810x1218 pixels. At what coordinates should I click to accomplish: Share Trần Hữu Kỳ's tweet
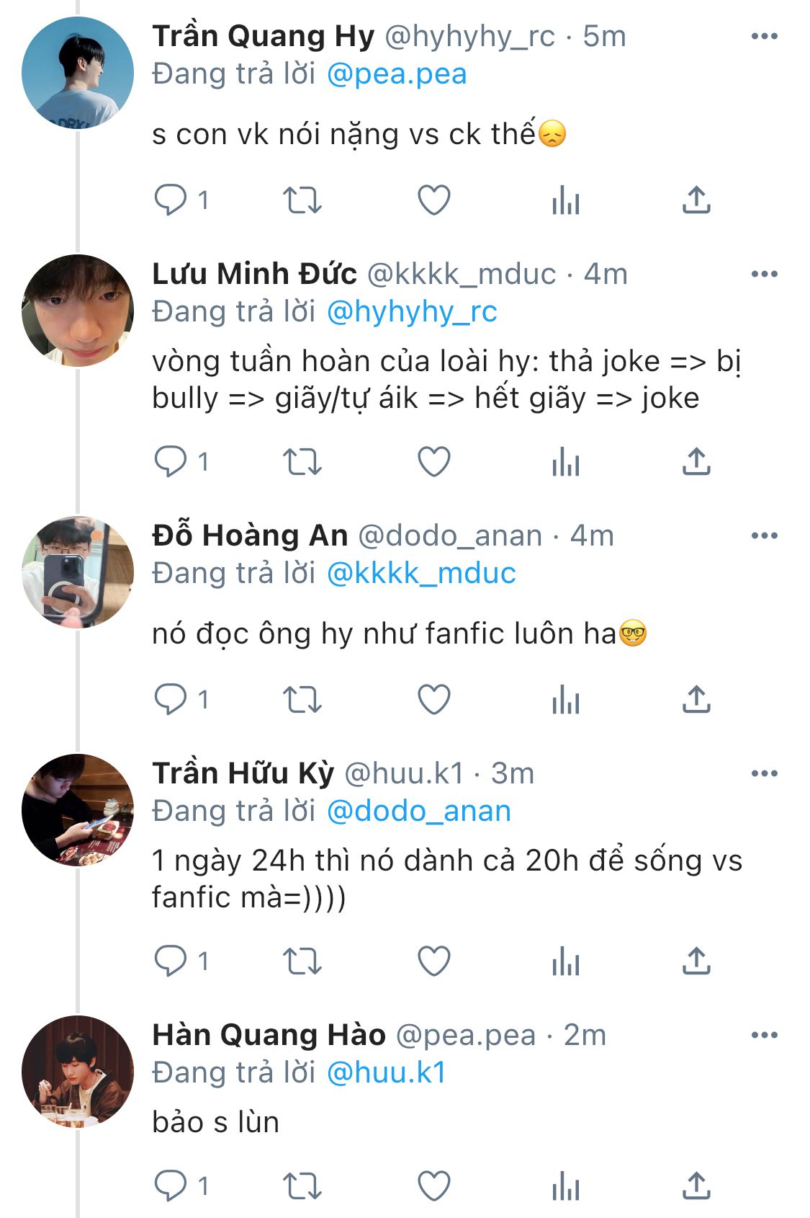click(696, 961)
